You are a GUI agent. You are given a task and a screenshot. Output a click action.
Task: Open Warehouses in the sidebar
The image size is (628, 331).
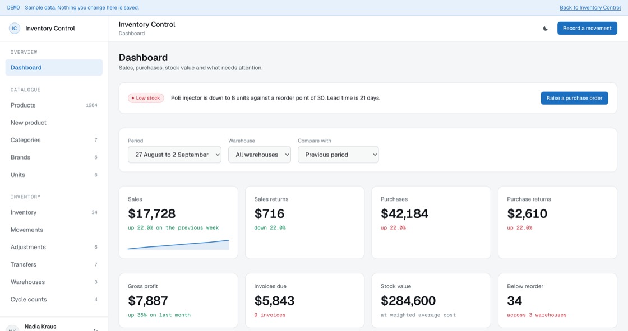tap(54, 282)
